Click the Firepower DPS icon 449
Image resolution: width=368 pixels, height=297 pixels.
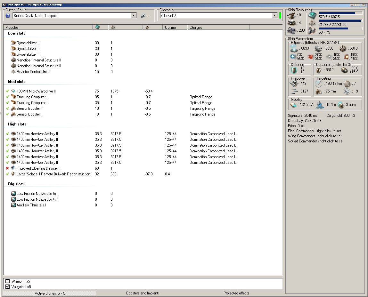(294, 84)
